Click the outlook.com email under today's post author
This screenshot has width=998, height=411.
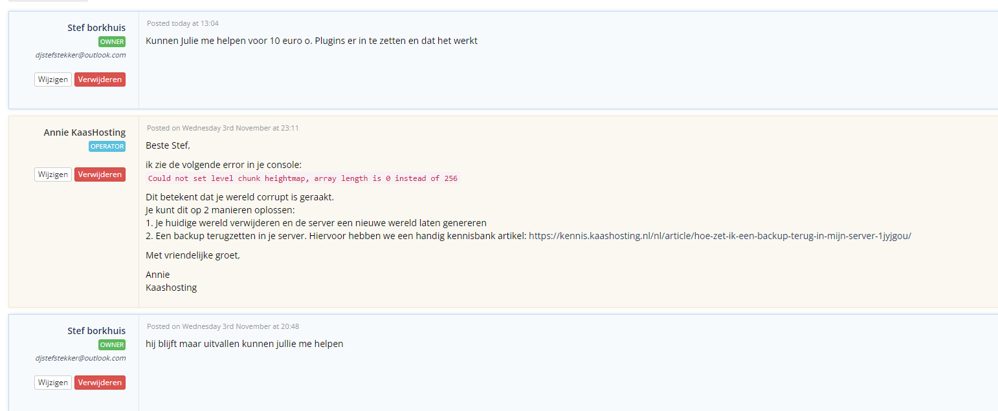click(81, 55)
